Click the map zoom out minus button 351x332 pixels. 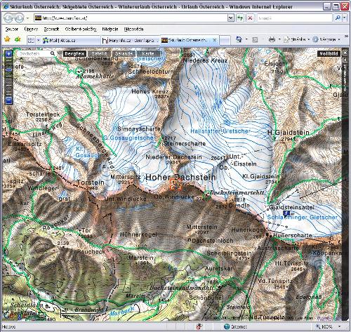pyautogui.click(x=8, y=101)
